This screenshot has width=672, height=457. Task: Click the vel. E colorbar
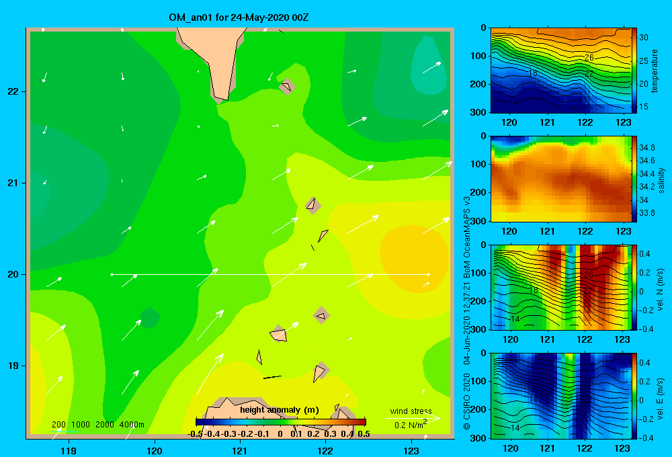point(634,396)
